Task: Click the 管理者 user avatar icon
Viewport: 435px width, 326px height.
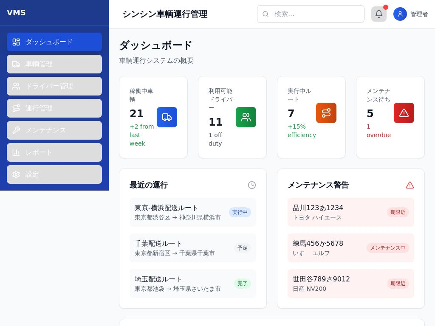Action: coord(400,14)
